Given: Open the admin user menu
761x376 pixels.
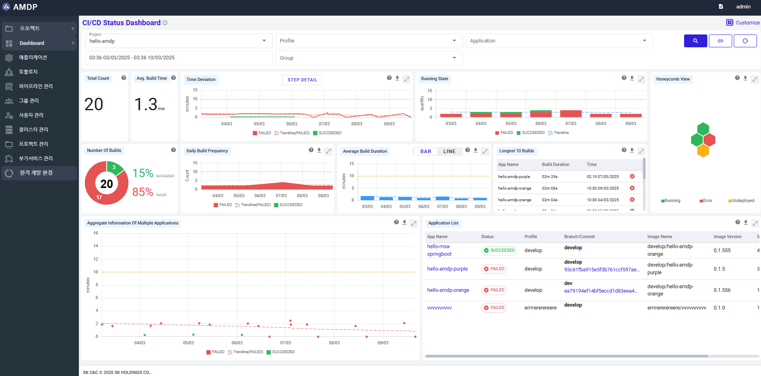Looking at the screenshot, I should point(743,6).
